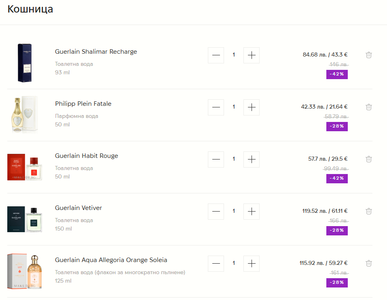Screen dimensions: 387x300
Task: Add one more Guerlain Habit Rouge
Action: coord(252,159)
